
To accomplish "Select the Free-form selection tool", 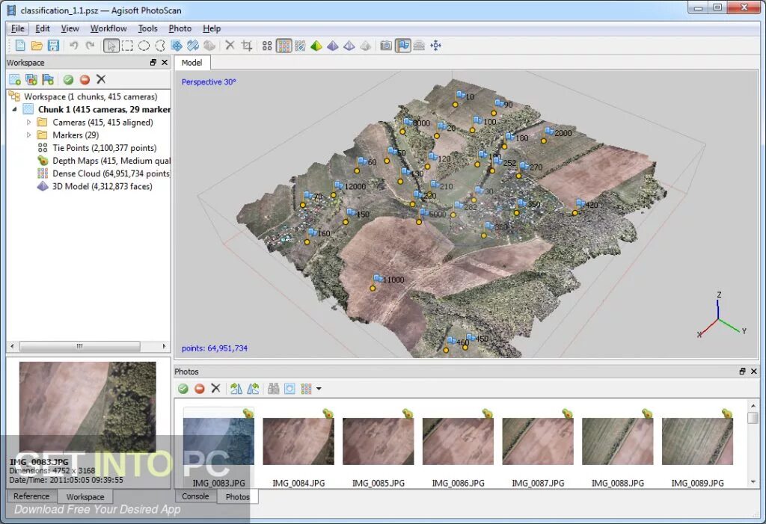I will click(160, 46).
